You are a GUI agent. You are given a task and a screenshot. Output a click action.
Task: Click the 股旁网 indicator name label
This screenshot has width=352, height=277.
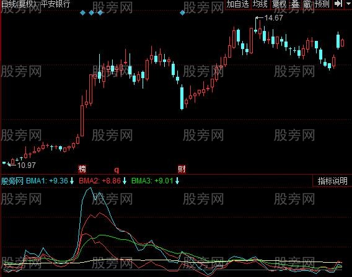12,181
